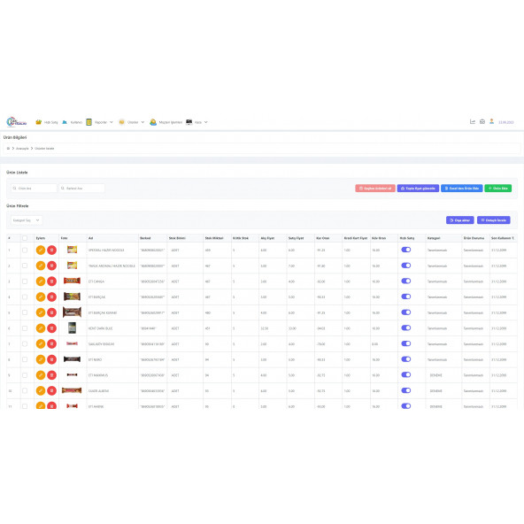
Task: Open the Müşteri İşlemleri menu item
Action: click(x=166, y=122)
